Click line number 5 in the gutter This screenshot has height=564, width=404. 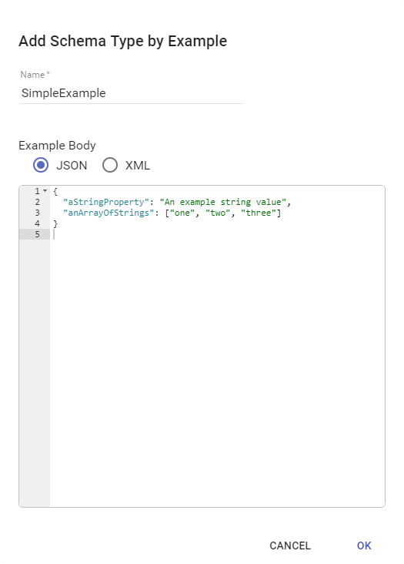[x=38, y=234]
